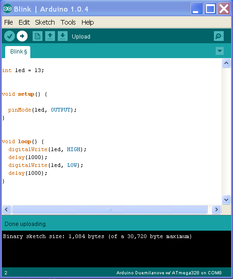Viewport: 233px width, 279px height.
Task: Open the File menu
Action: point(8,22)
